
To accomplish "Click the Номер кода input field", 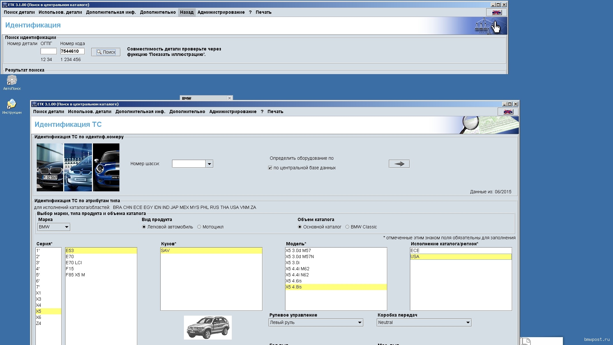I will click(x=72, y=51).
